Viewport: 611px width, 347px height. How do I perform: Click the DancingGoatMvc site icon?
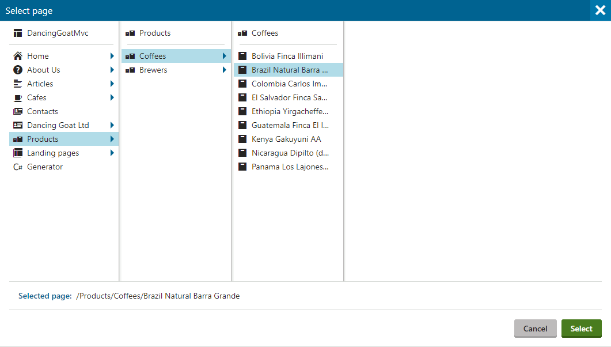click(x=17, y=33)
